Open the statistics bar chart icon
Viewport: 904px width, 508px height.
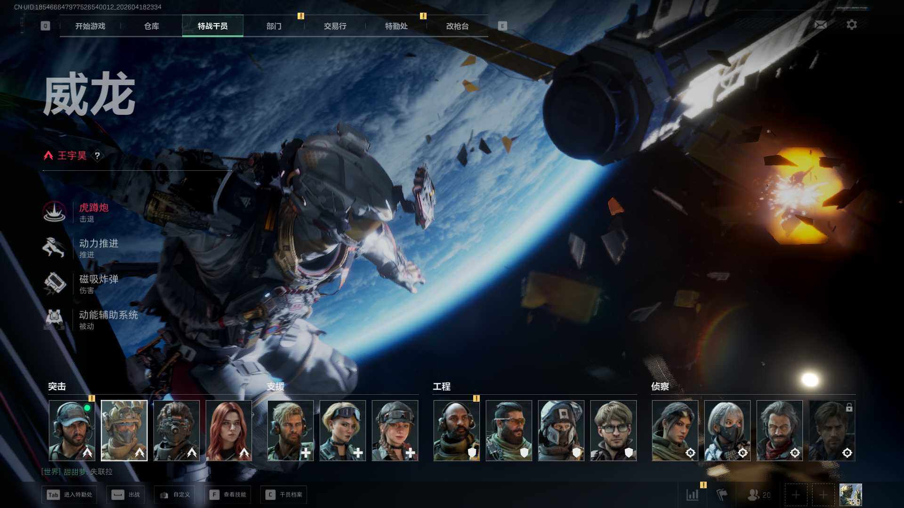click(692, 494)
